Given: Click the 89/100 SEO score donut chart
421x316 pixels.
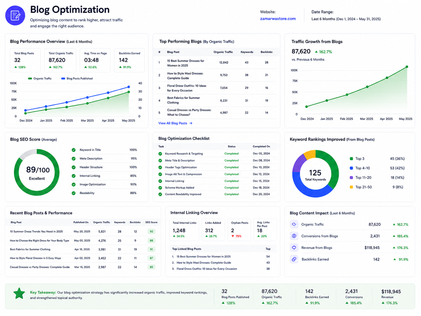Looking at the screenshot, I should click(37, 173).
